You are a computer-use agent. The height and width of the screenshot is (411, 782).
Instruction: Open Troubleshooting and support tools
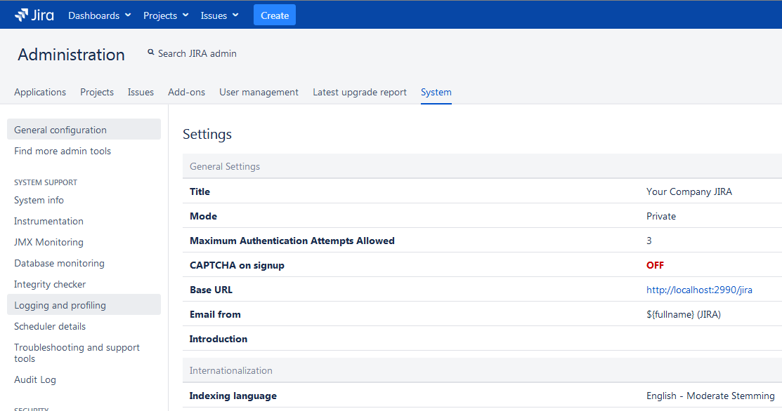pyautogui.click(x=77, y=353)
